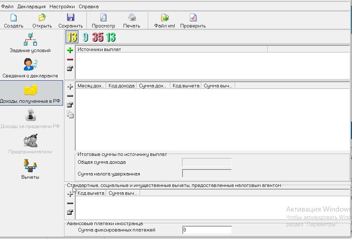
Task: Click the Сумма дох... column header
Action: [x=153, y=86]
